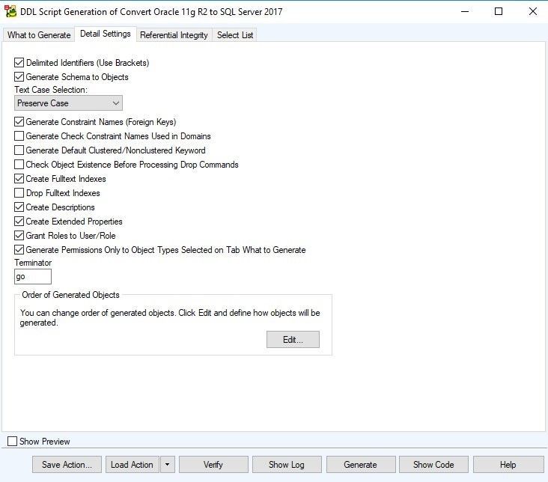Go to the Select List tab
548x482 pixels.
pyautogui.click(x=235, y=35)
